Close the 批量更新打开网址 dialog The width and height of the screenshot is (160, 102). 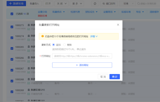pyautogui.click(x=118, y=25)
